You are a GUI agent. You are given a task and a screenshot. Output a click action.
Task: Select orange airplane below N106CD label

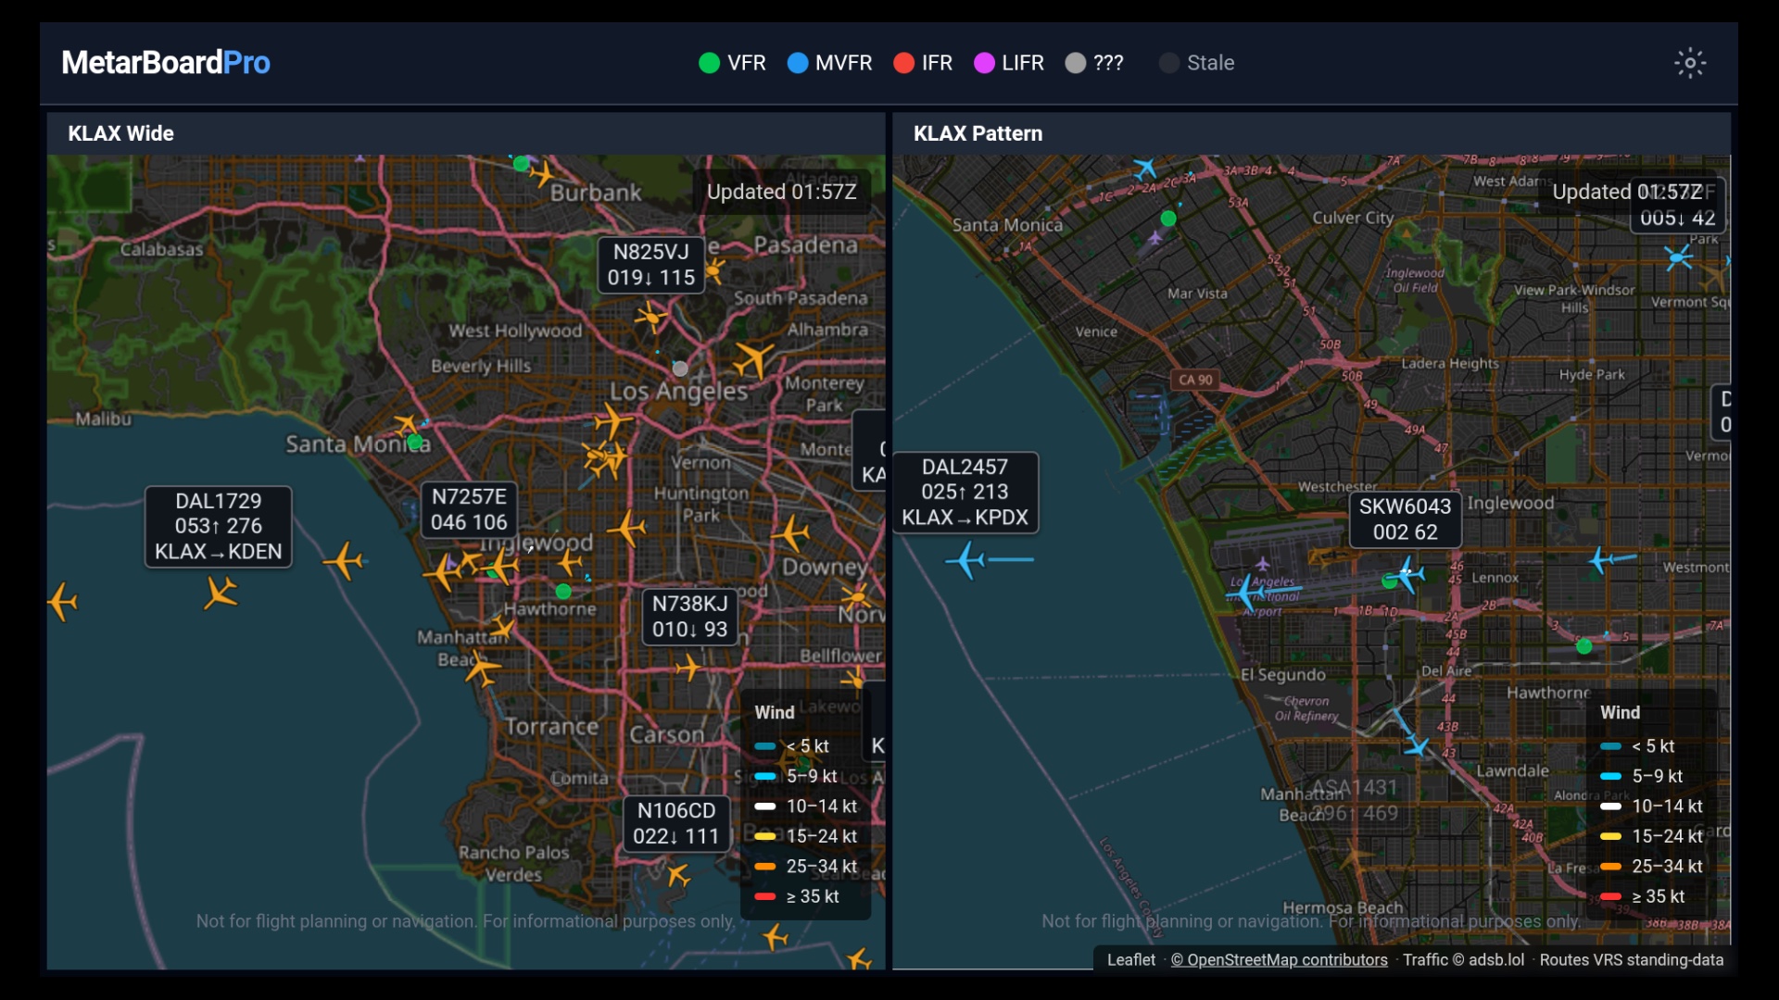coord(678,874)
